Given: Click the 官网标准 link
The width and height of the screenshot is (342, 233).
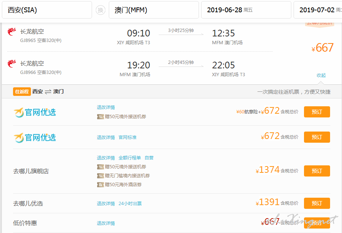Looking at the screenshot, I should pos(127,137).
